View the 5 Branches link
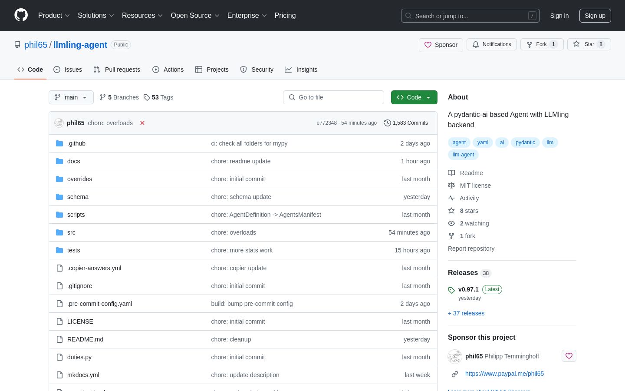The image size is (625, 391). (x=119, y=97)
